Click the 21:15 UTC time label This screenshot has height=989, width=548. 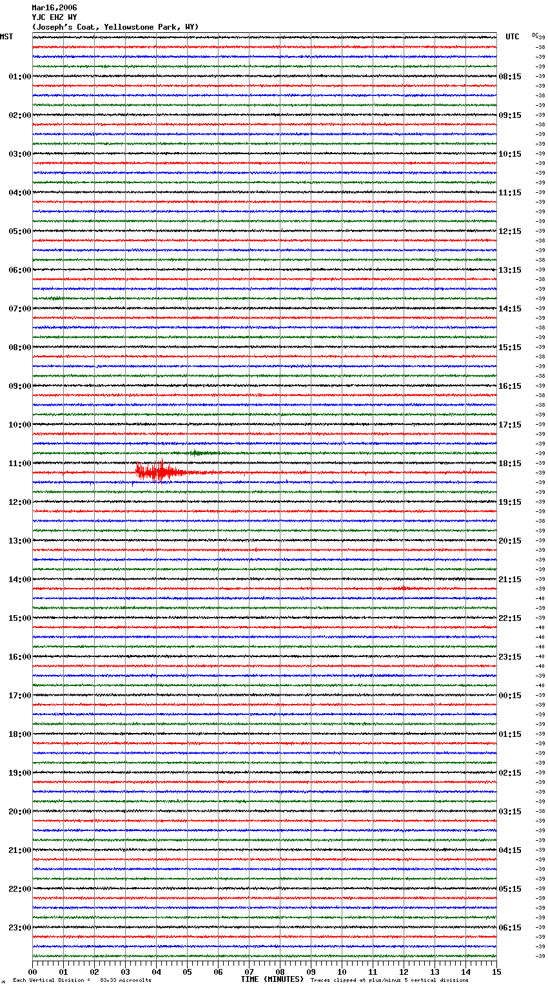click(x=510, y=580)
